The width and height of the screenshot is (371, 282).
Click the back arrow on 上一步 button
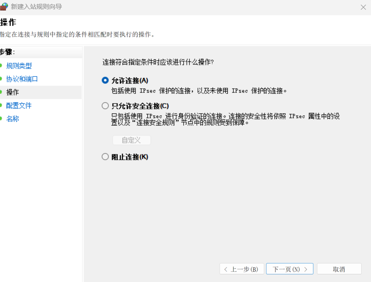pyautogui.click(x=226, y=269)
